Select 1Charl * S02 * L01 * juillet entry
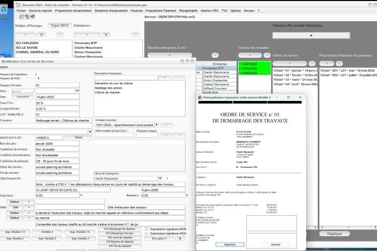Image resolution: width=377 pixels, height=251 pixels. pos(348,75)
